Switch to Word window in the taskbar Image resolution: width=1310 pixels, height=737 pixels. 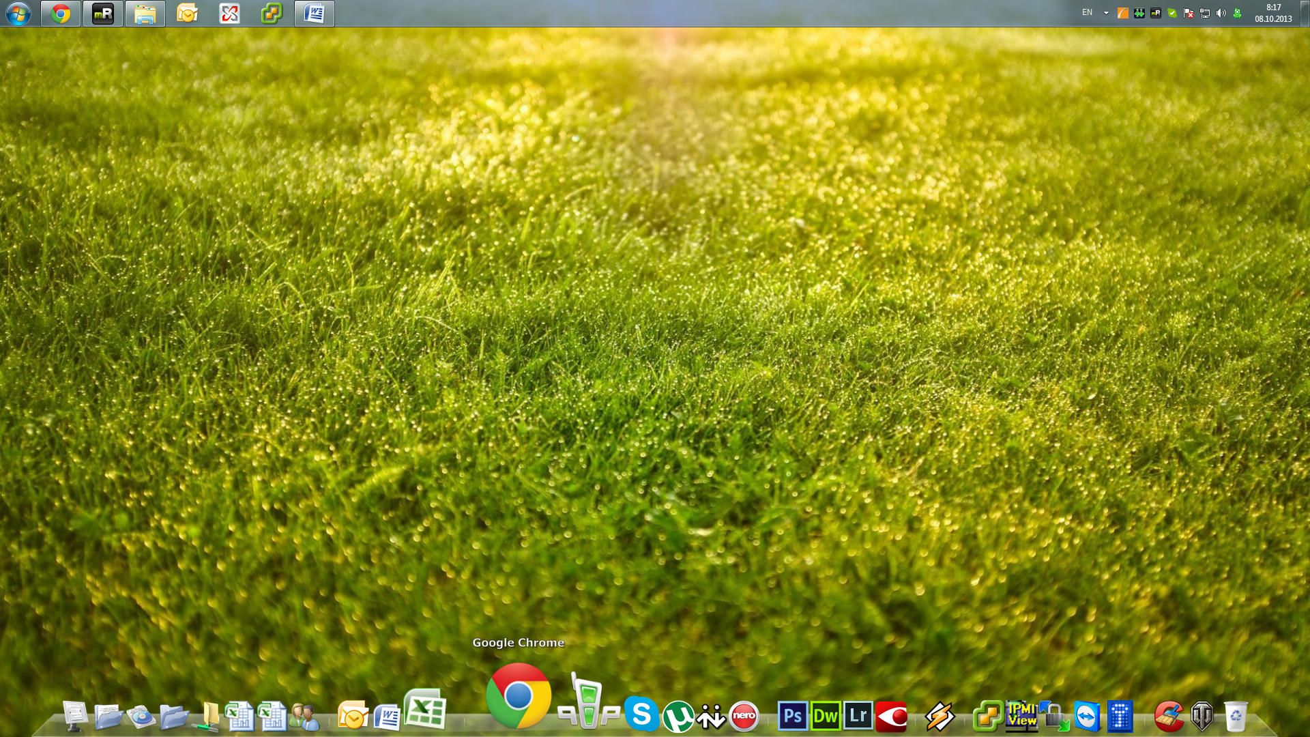coord(315,14)
